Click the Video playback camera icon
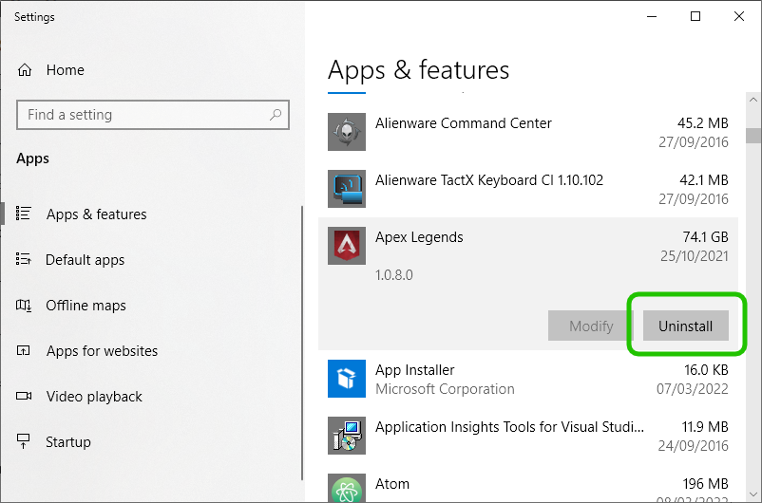Image resolution: width=762 pixels, height=503 pixels. (x=24, y=396)
